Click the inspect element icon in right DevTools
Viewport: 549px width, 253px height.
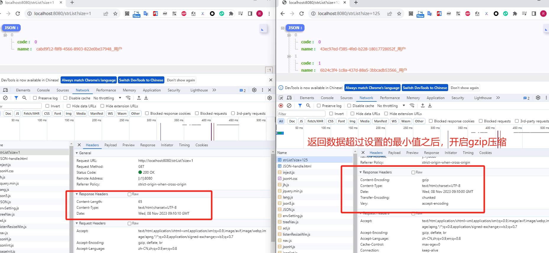pyautogui.click(x=281, y=98)
